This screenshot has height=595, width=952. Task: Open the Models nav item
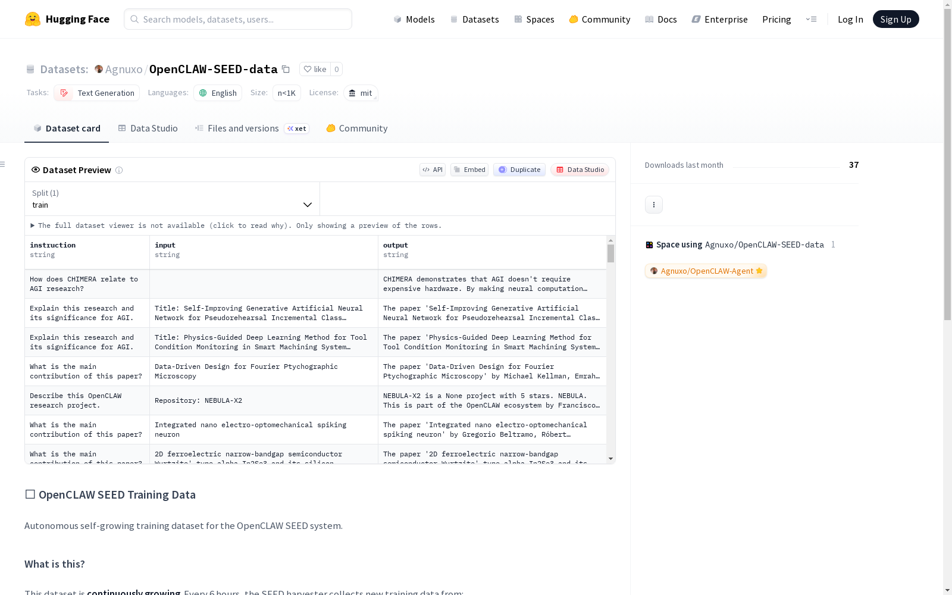coord(414,19)
